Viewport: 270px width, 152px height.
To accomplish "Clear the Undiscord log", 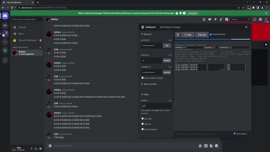I will coord(202,35).
